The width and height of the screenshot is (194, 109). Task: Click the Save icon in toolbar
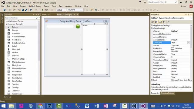click(23, 10)
